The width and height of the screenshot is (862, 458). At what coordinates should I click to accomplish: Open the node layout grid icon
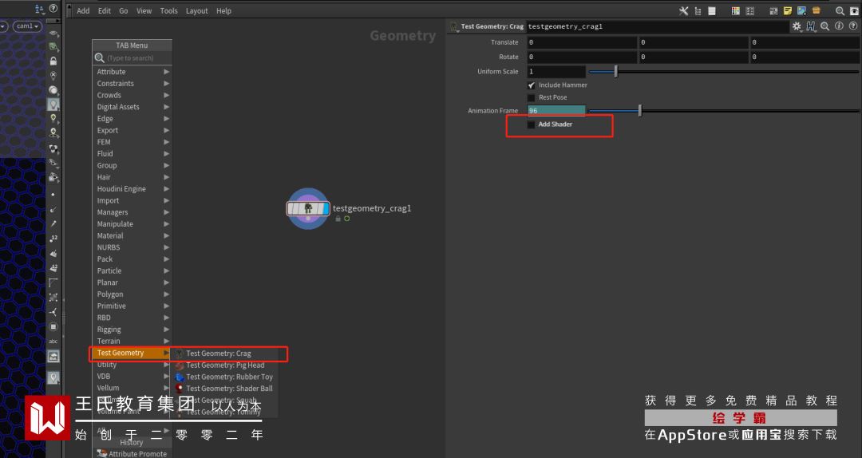pos(749,10)
